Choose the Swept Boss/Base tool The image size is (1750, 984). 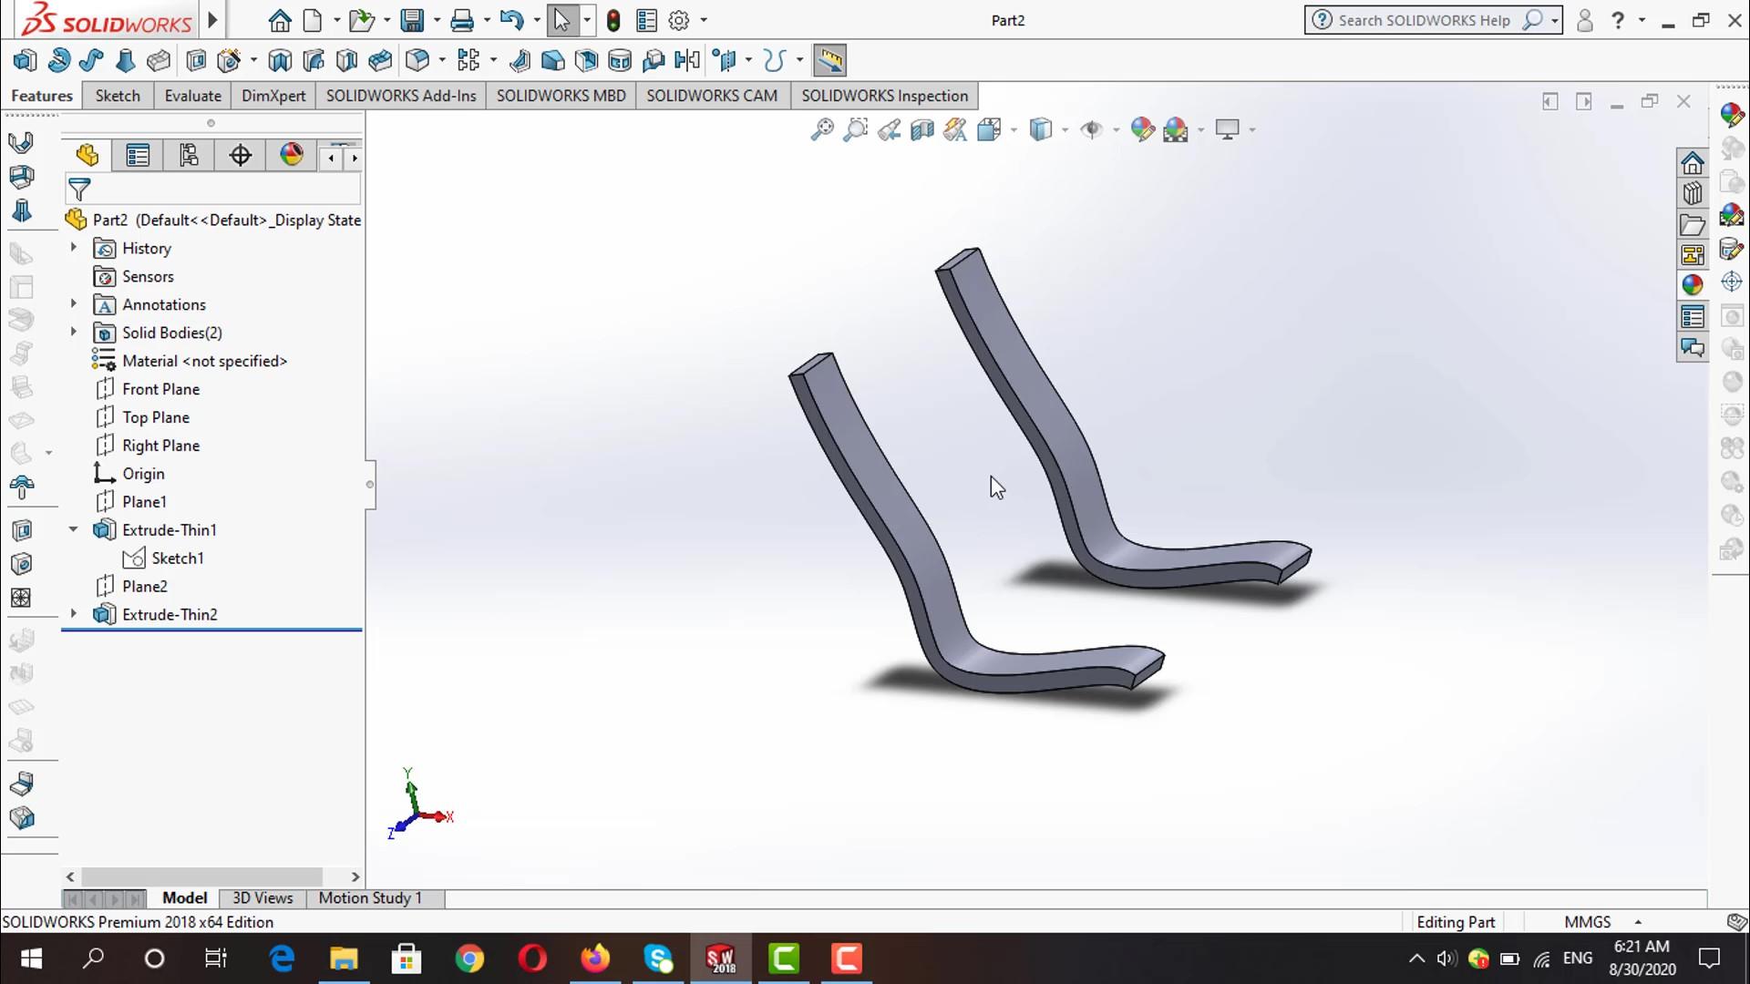[91, 61]
